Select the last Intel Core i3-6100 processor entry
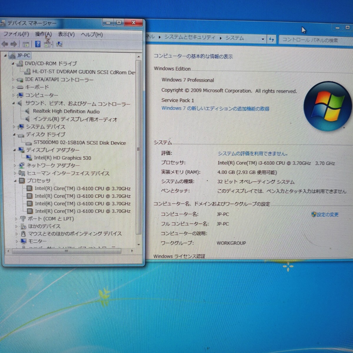 point(83,211)
